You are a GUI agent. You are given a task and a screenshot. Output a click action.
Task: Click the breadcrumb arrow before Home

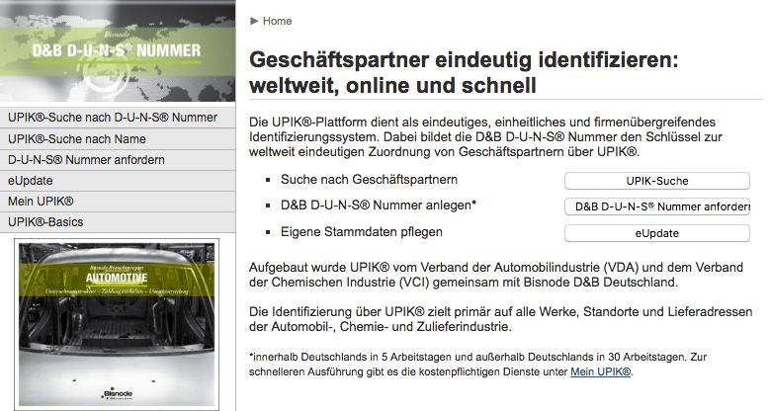(254, 21)
